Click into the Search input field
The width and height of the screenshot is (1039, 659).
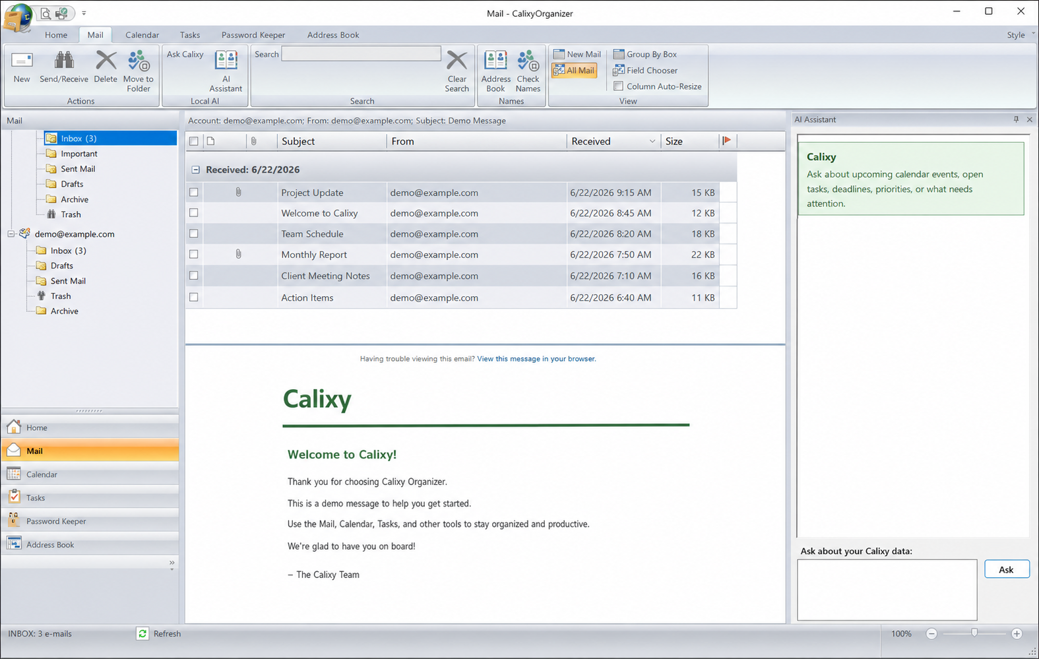point(361,53)
